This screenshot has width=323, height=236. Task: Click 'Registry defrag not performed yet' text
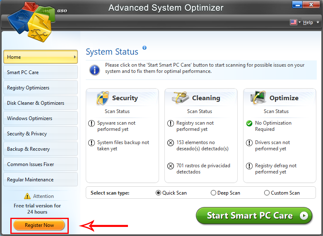coord(276,169)
